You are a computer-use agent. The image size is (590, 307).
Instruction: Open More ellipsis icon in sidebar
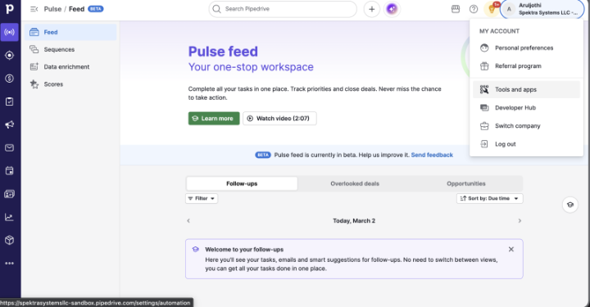pos(9,263)
